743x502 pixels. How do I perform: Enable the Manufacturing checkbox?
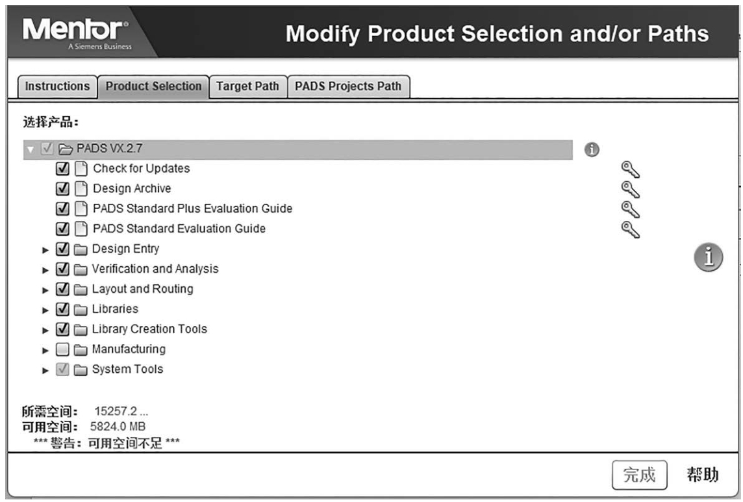[x=62, y=350]
